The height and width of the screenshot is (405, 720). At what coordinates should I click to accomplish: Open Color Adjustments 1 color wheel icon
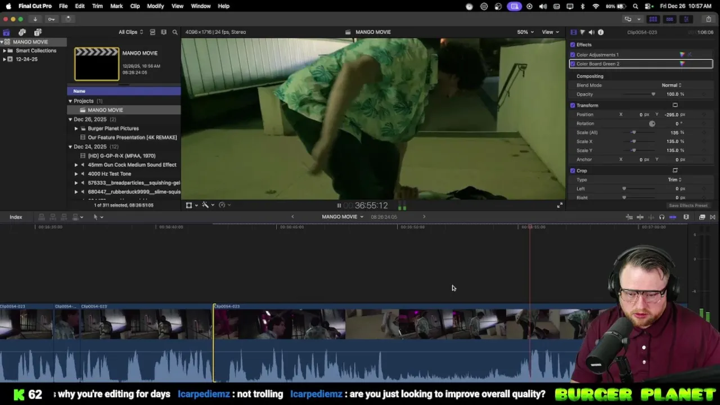click(682, 55)
